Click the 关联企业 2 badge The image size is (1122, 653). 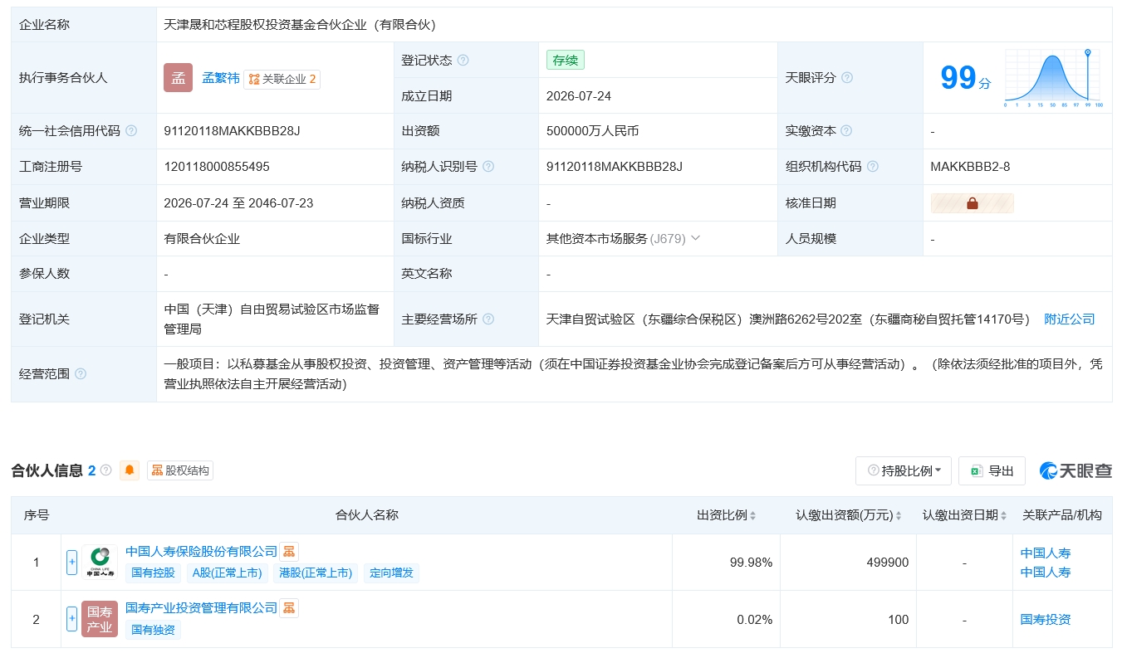point(282,79)
